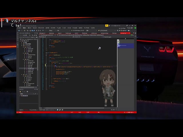Open the 編集(E) menu

click(24, 28)
